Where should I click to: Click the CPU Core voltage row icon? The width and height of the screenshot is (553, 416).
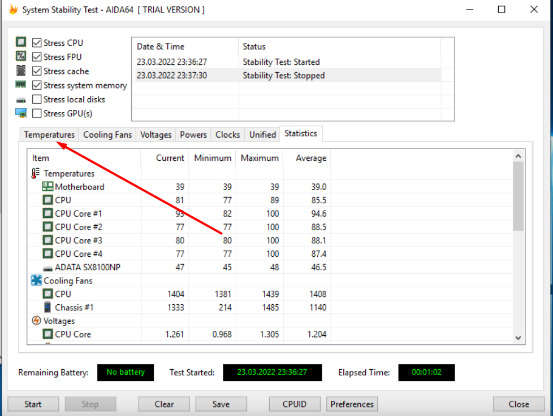pos(47,334)
